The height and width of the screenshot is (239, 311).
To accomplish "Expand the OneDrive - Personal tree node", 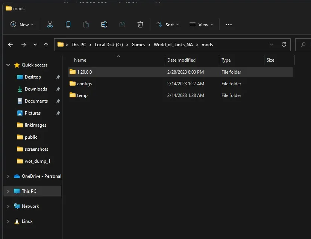I will click(8, 176).
